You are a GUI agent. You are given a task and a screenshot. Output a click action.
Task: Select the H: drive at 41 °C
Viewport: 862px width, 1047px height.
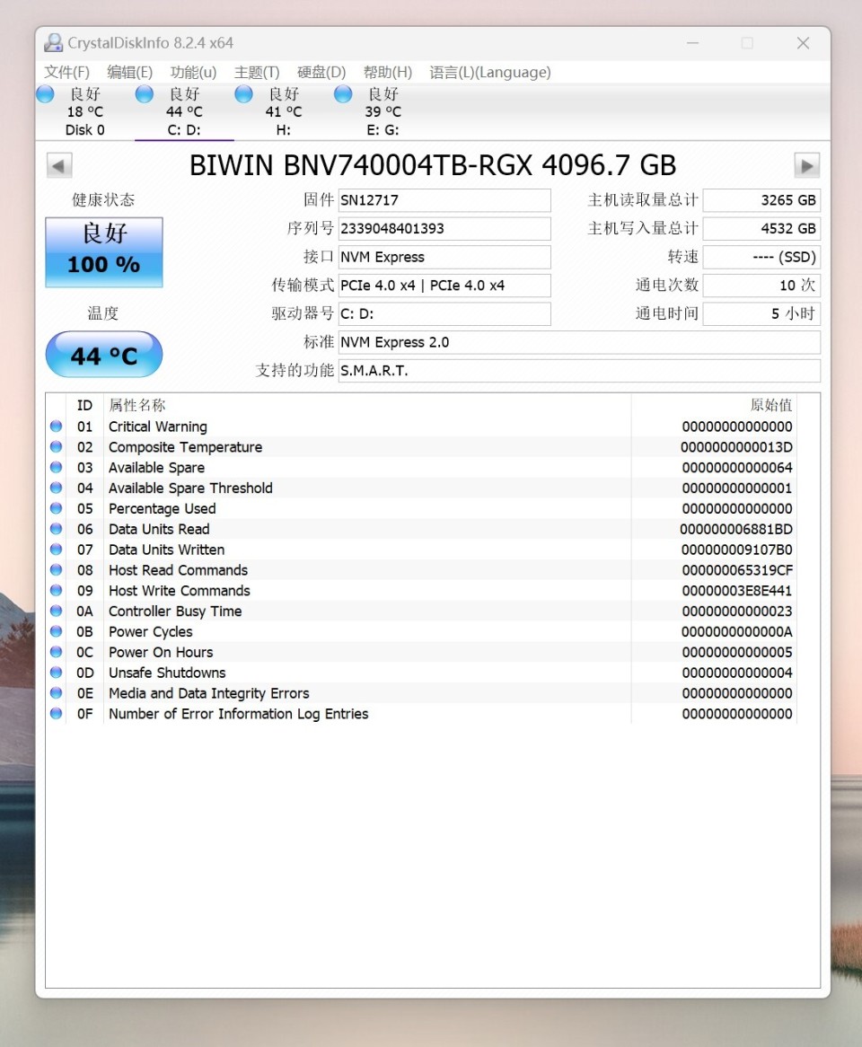tap(283, 112)
